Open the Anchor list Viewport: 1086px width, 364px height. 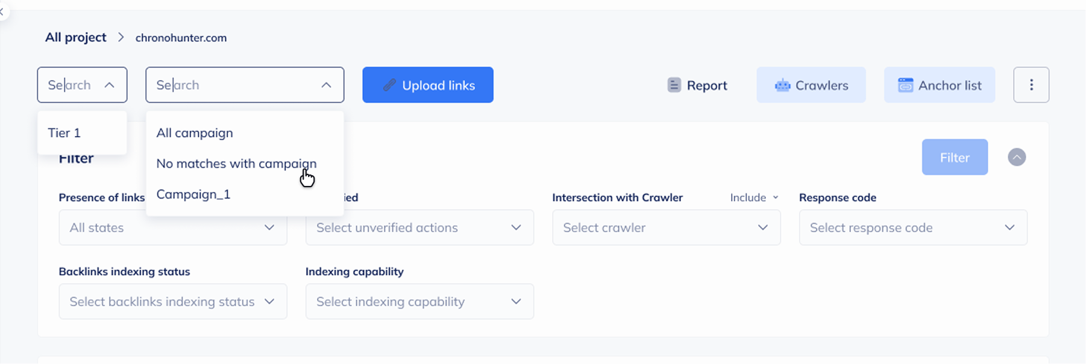tap(940, 85)
